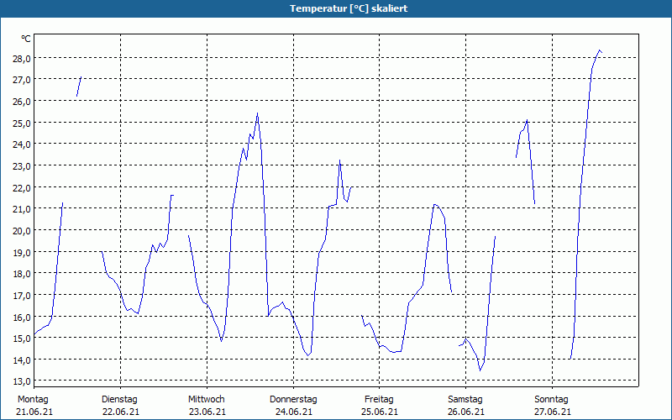Click the 22,0 axis value
Image resolution: width=672 pixels, height=420 pixels.
click(x=22, y=187)
